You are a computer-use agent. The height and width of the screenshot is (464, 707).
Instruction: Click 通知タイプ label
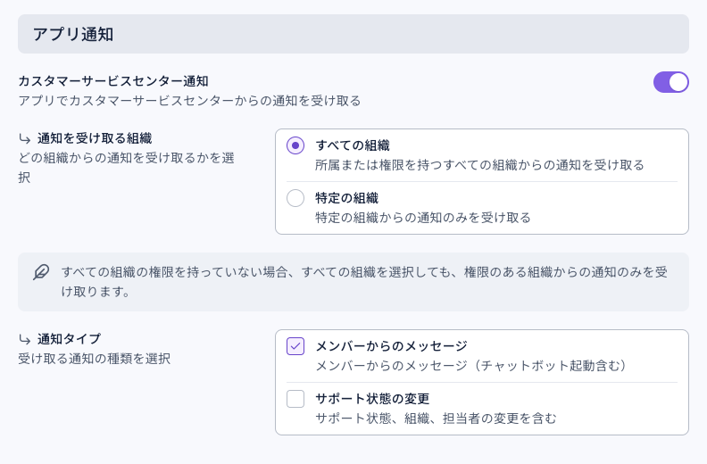(x=69, y=339)
